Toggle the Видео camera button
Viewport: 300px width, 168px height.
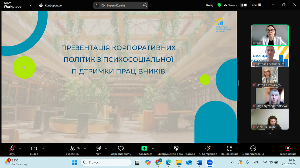(34, 150)
